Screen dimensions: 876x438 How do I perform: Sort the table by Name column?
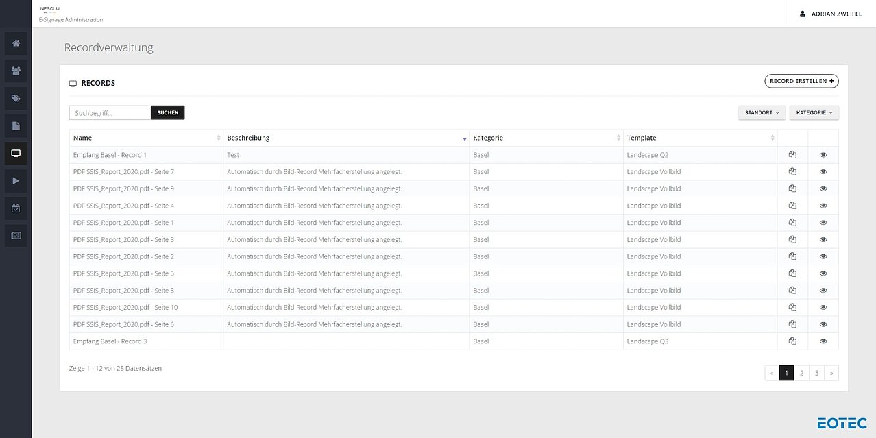tap(146, 138)
